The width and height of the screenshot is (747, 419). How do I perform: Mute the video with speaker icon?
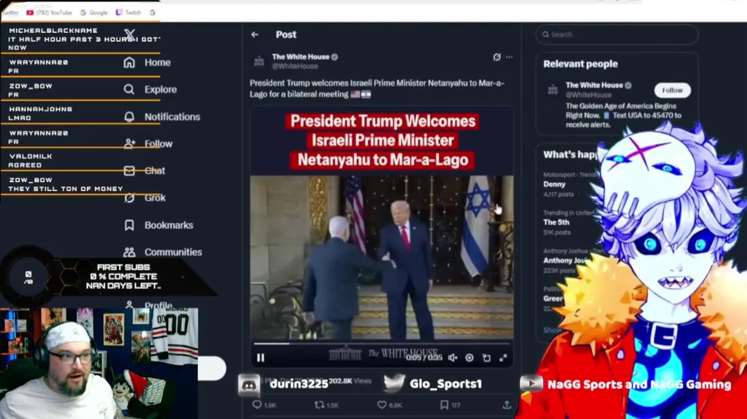pyautogui.click(x=453, y=358)
